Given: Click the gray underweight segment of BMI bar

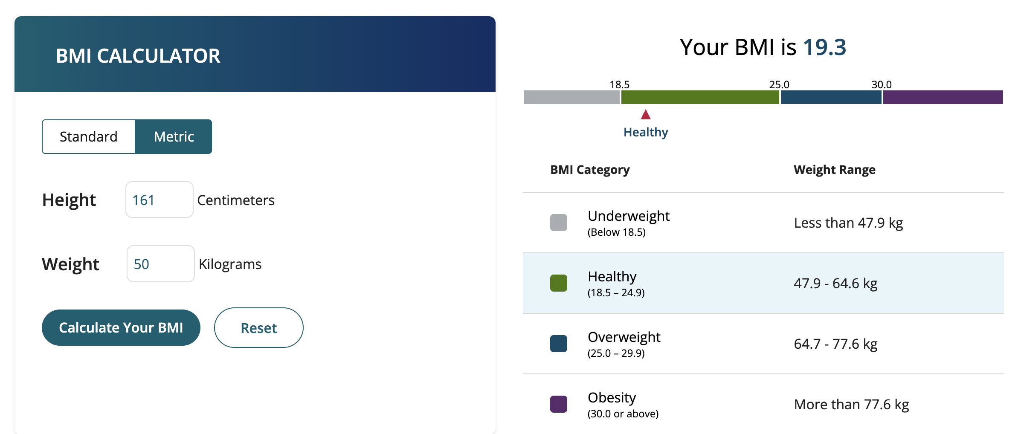Looking at the screenshot, I should tap(571, 97).
